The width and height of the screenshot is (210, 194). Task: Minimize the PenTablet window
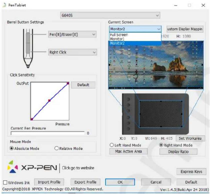176,5
